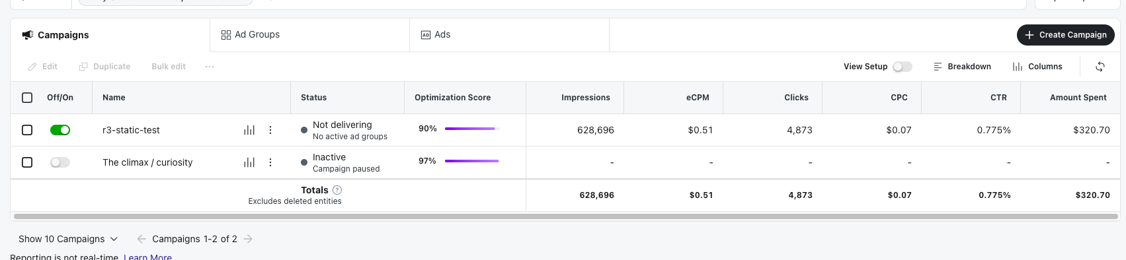The image size is (1126, 260).
Task: Click the Inactive status text
Action: pos(329,157)
